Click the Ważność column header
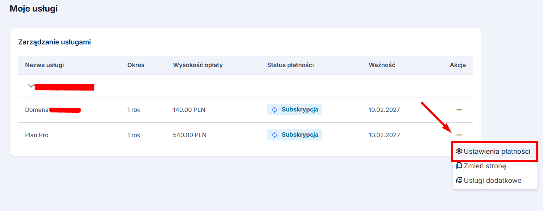 coord(382,65)
